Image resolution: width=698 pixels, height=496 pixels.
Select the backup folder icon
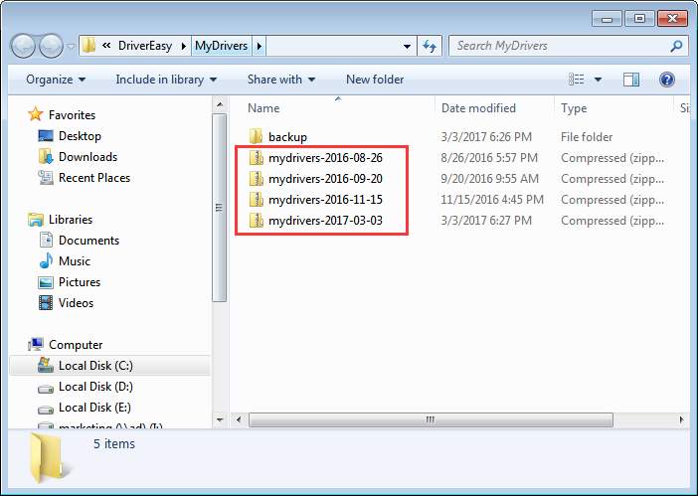(256, 136)
